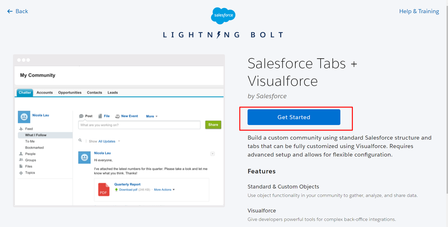Click the red PDF file icon
This screenshot has width=448, height=227.
[104, 190]
